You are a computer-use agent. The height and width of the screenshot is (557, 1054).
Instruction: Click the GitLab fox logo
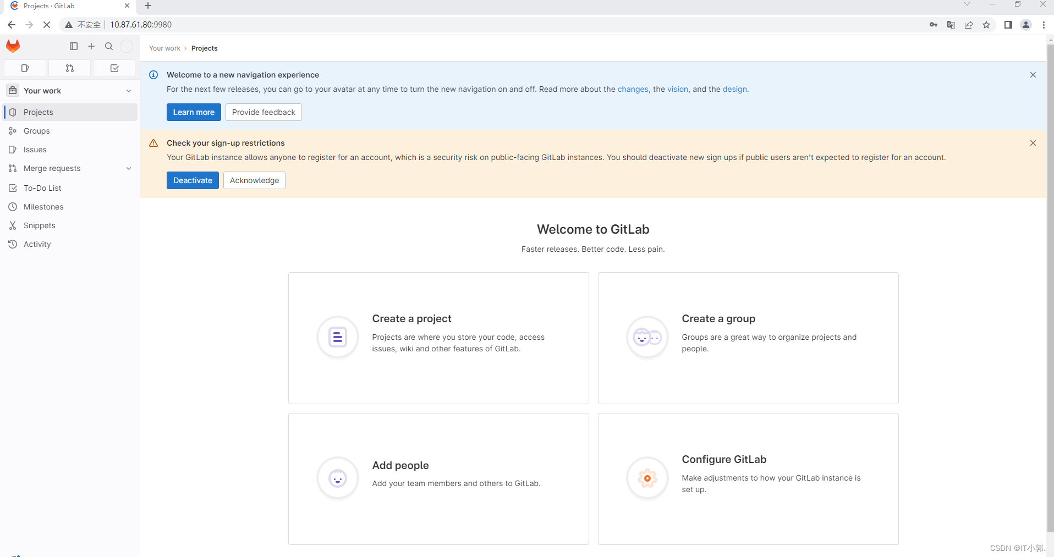click(13, 46)
